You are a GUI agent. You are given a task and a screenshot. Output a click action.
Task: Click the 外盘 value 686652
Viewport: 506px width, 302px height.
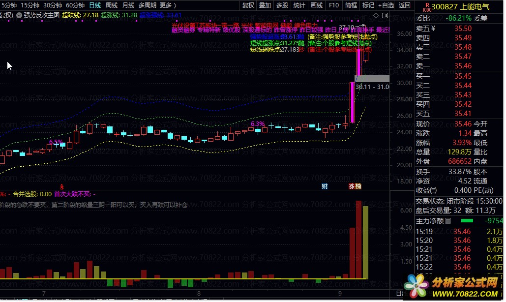tap(459, 161)
